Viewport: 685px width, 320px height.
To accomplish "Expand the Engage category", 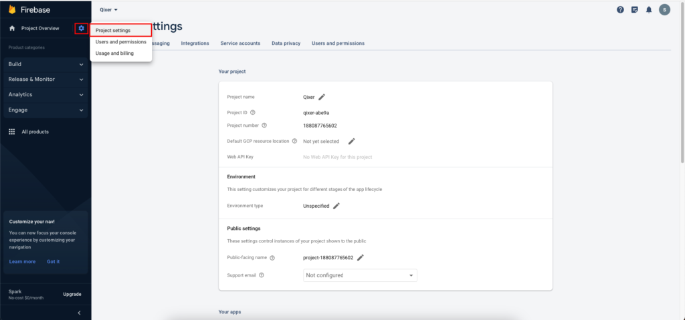I will pyautogui.click(x=45, y=110).
